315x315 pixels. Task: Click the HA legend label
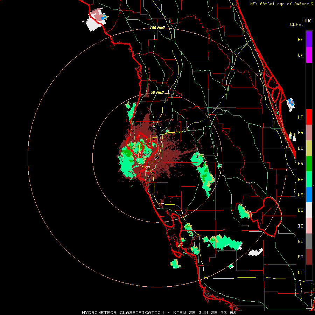pyautogui.click(x=300, y=117)
